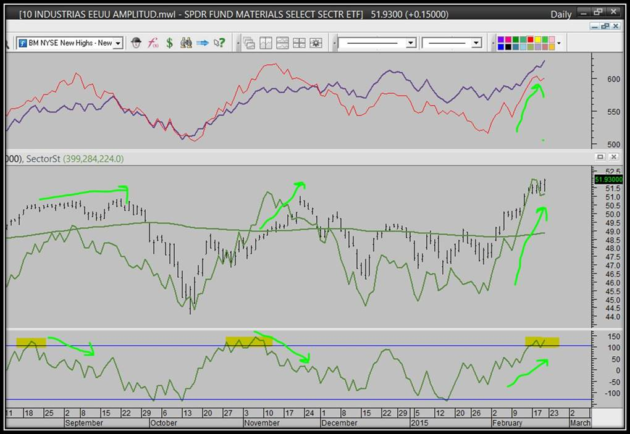630x434 pixels.
Task: Click the blue right-arrow toolbar icon
Action: (x=203, y=43)
